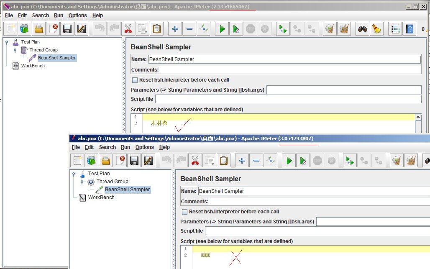Check Reset bsh.Interpreter in JMeter 3.0 window
Screen dimensions: 430x269
pyautogui.click(x=184, y=212)
